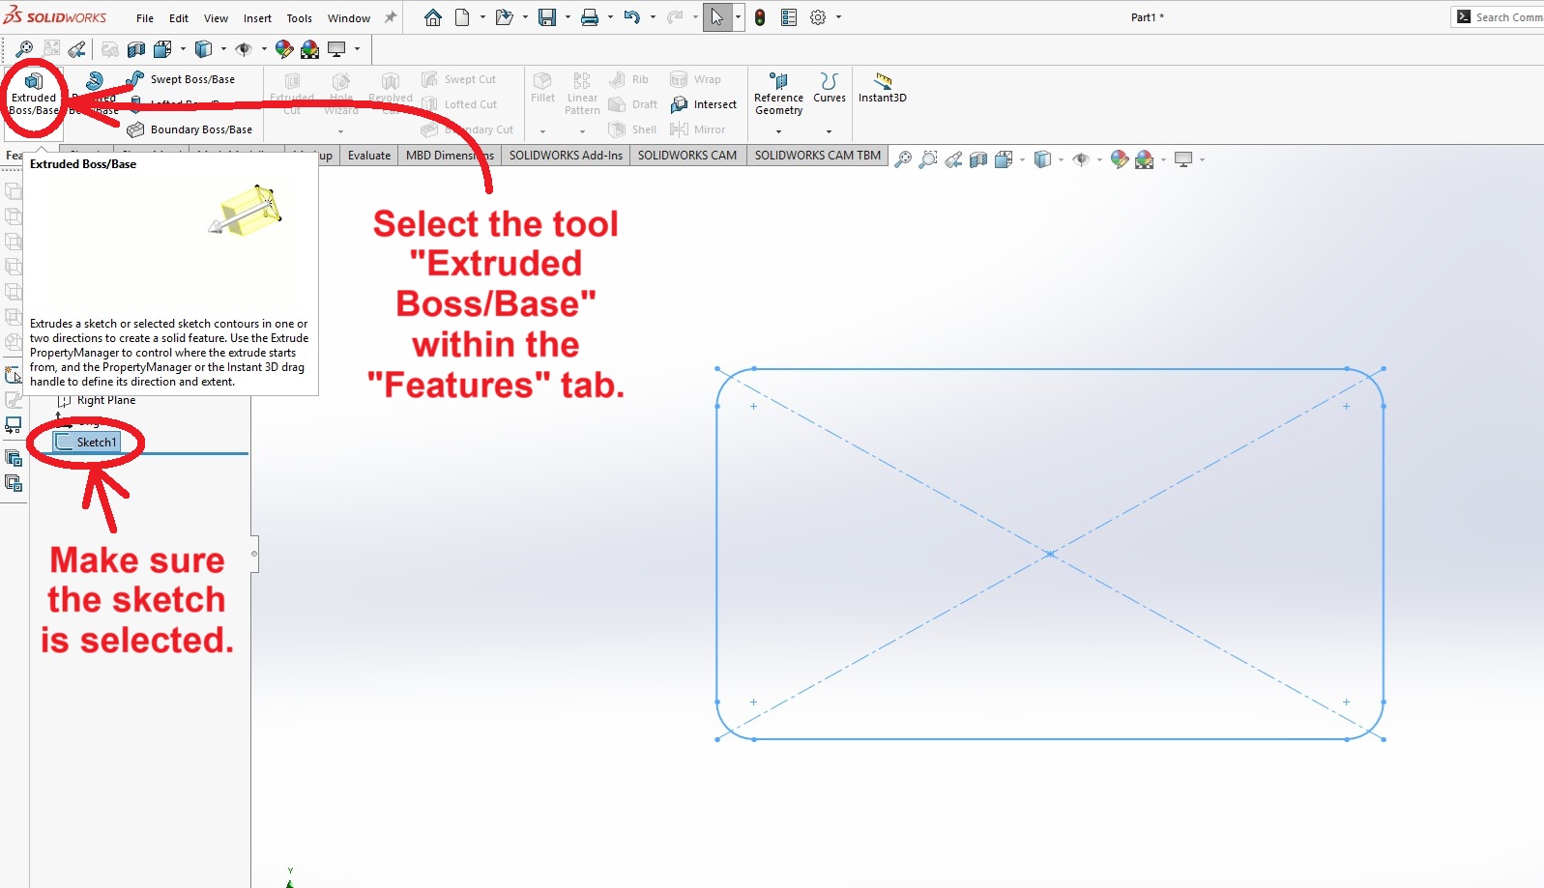Select the Extruded Boss/Base tool
Image resolution: width=1544 pixels, height=888 pixels.
click(x=34, y=93)
